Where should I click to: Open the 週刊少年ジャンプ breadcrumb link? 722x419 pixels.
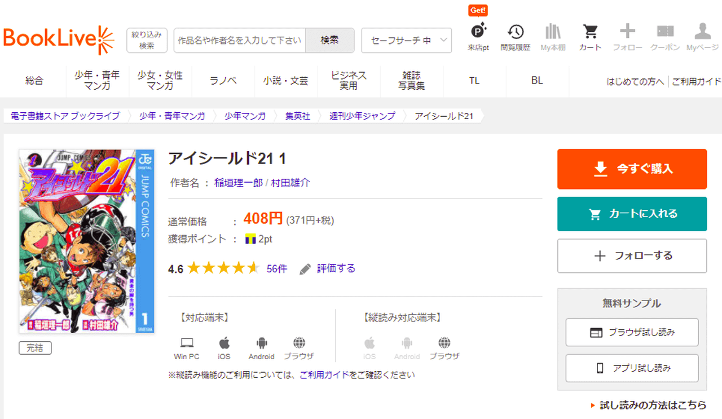pos(362,116)
